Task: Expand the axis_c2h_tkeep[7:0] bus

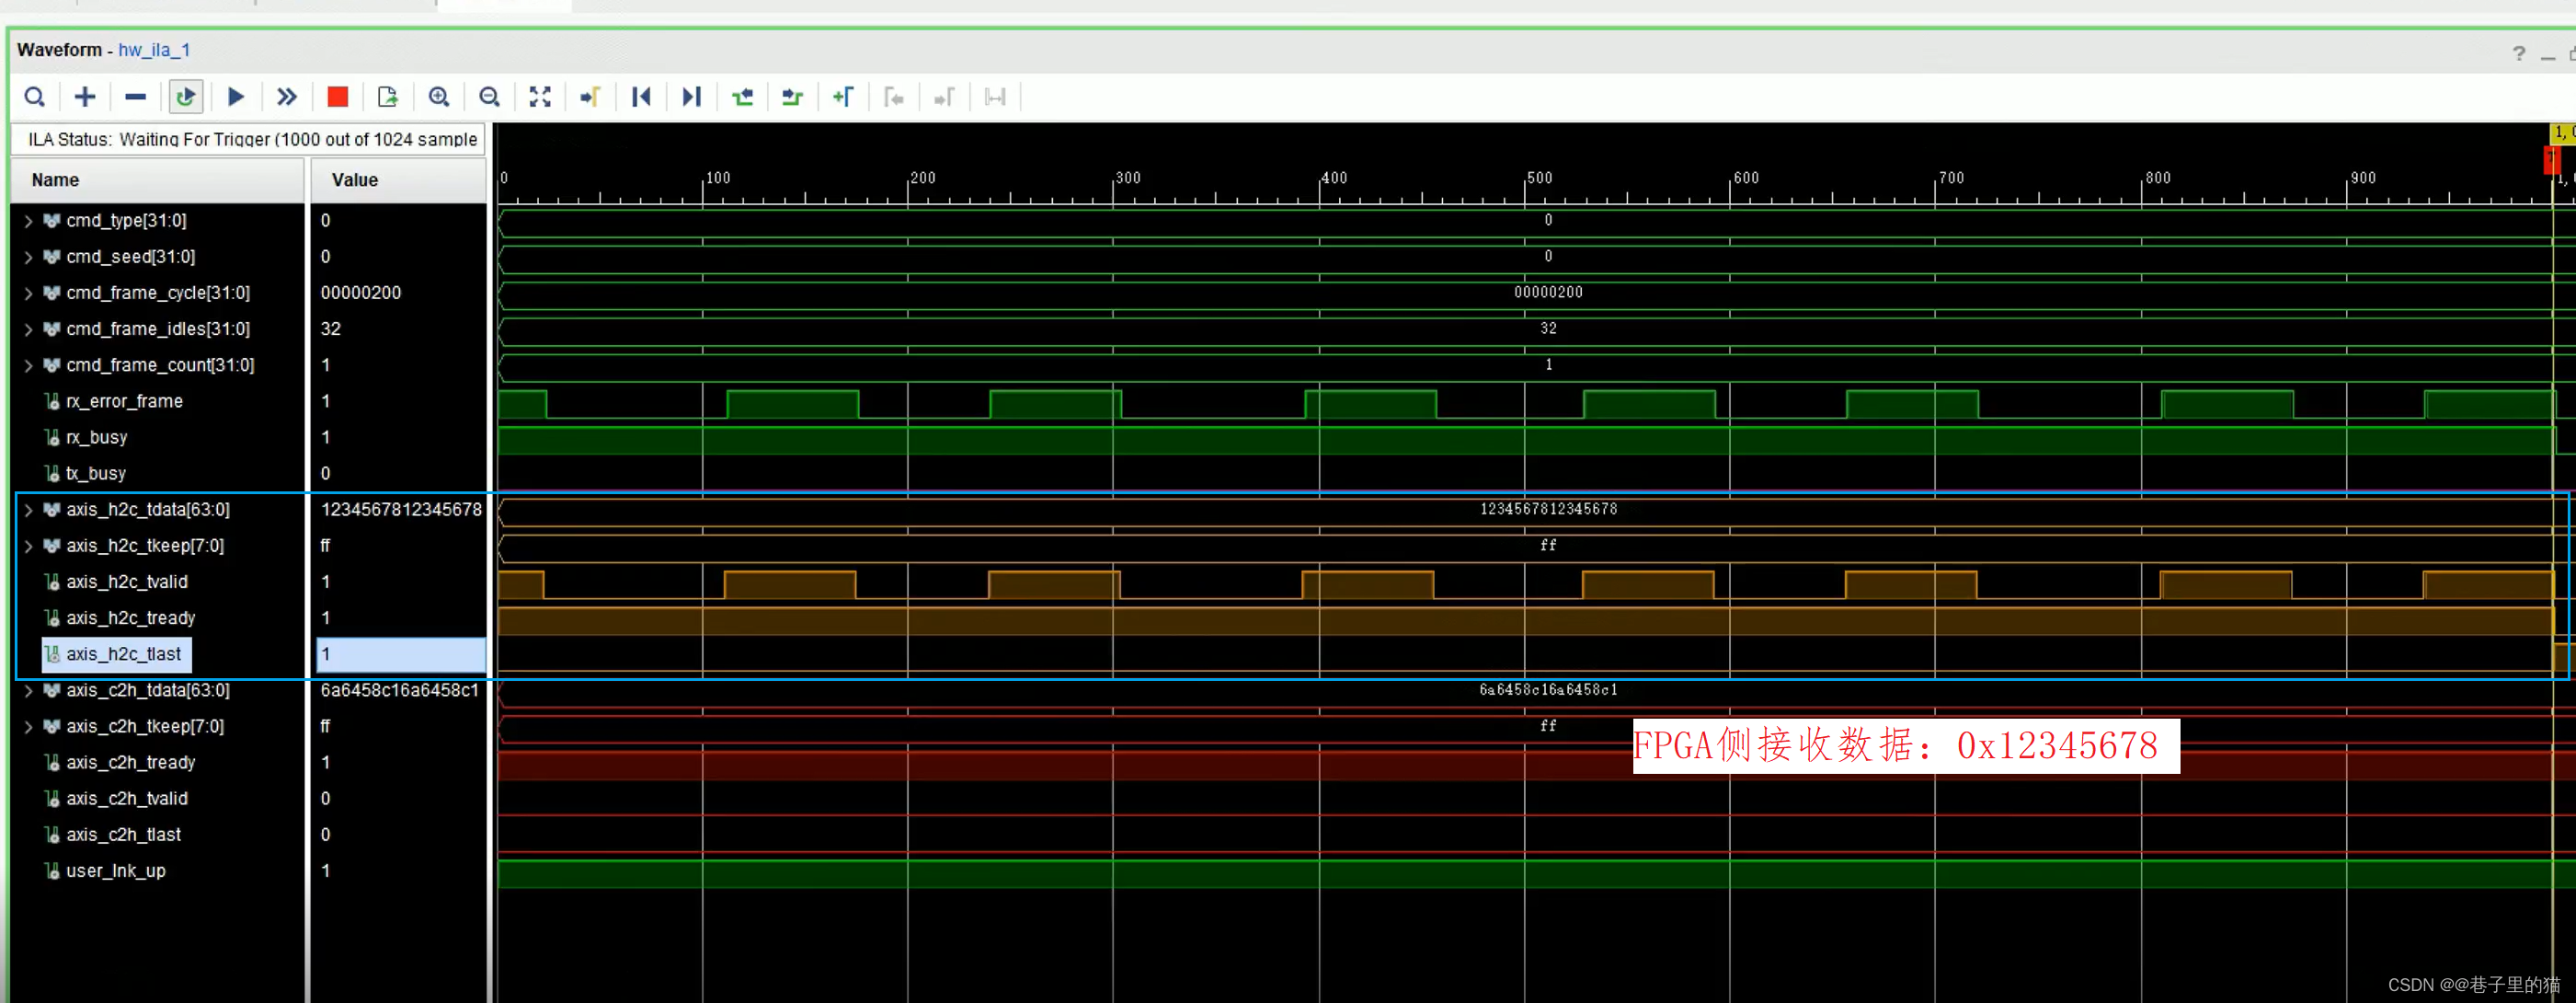Action: point(28,727)
